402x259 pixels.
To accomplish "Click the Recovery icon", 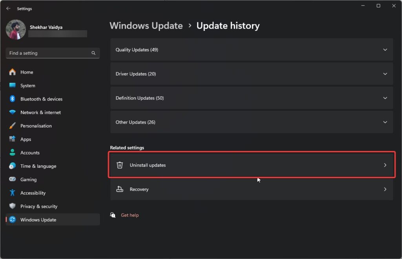I will (120, 189).
